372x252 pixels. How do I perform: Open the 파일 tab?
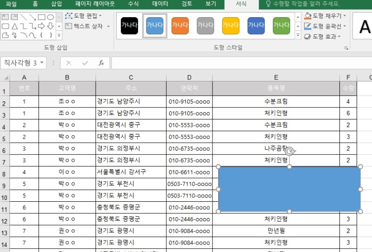click(x=11, y=4)
